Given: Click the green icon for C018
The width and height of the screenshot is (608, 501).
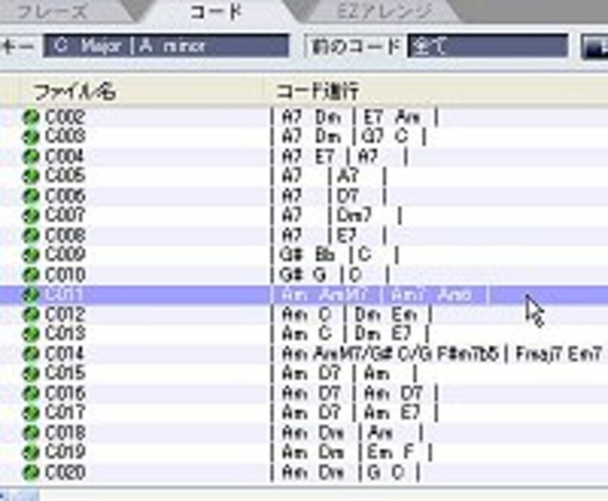Looking at the screenshot, I should click(30, 433).
